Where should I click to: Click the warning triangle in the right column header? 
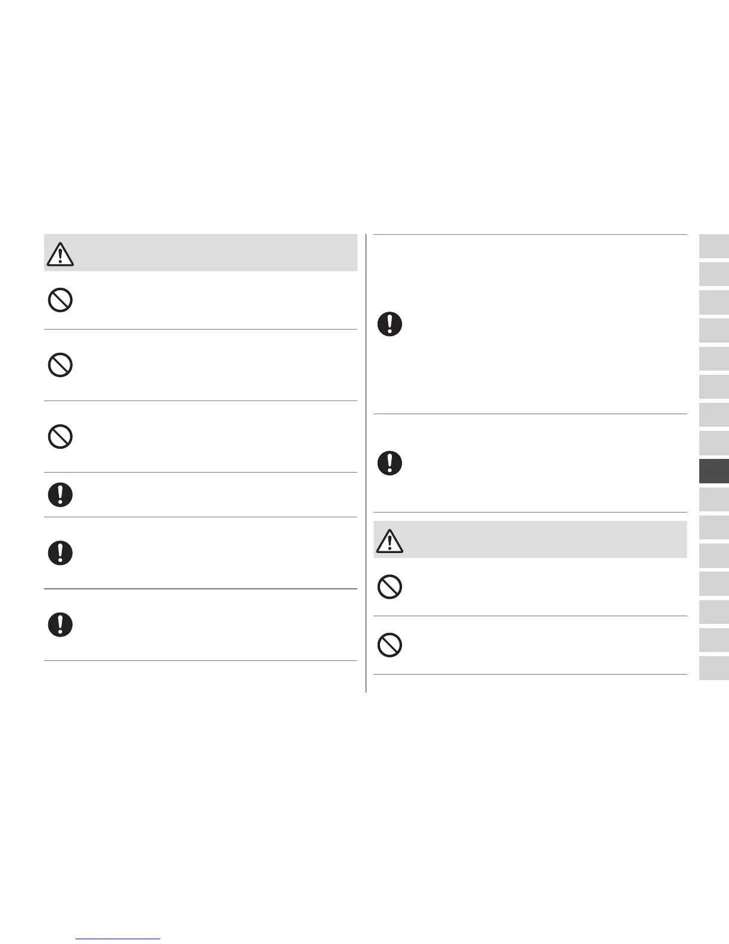coord(390,541)
